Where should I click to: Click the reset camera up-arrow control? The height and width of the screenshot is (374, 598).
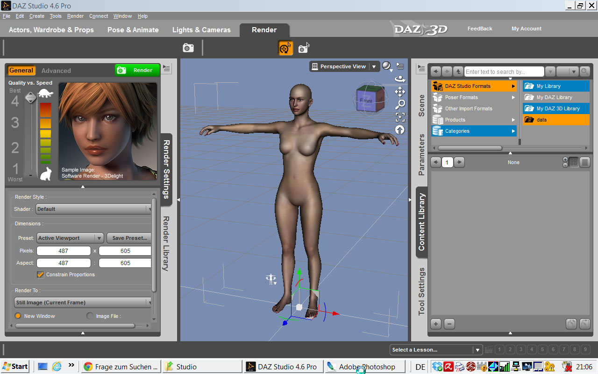400,129
